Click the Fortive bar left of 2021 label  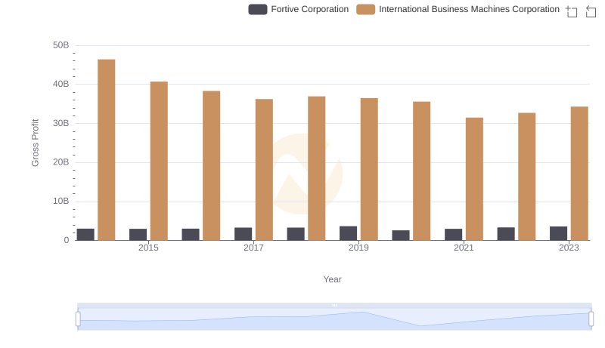click(x=453, y=235)
